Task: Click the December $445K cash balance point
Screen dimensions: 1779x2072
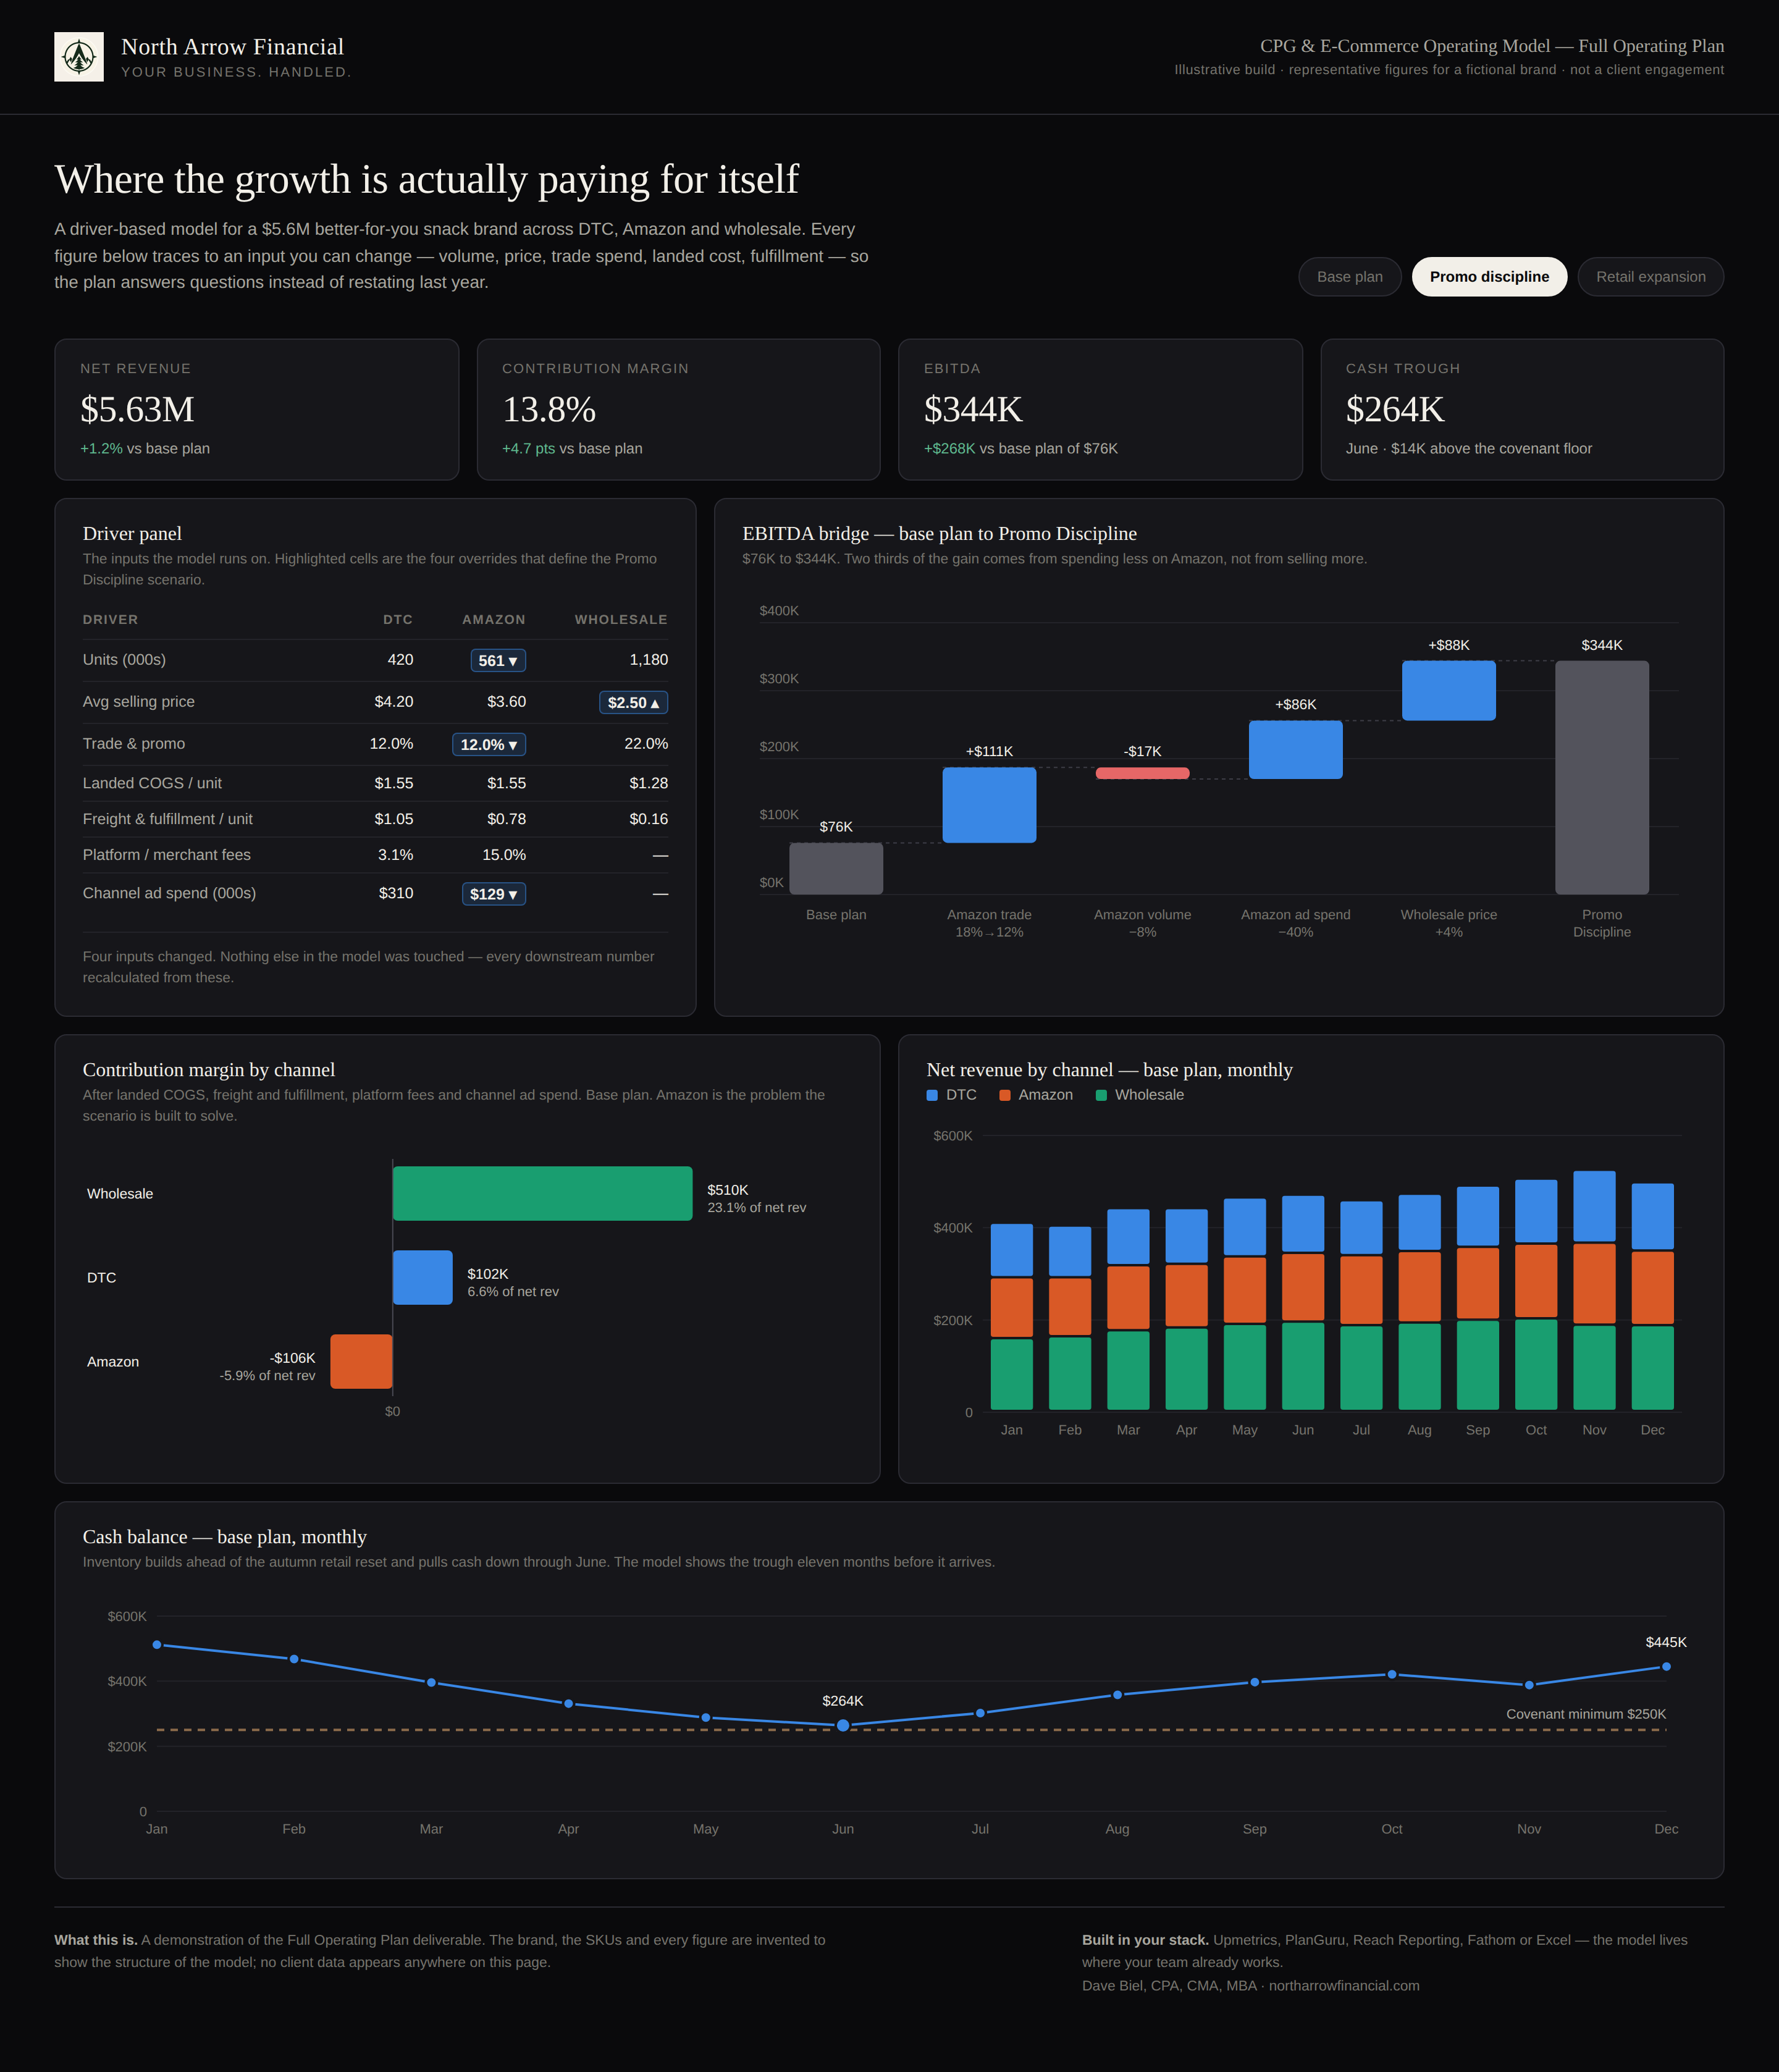Action: (x=1666, y=1667)
